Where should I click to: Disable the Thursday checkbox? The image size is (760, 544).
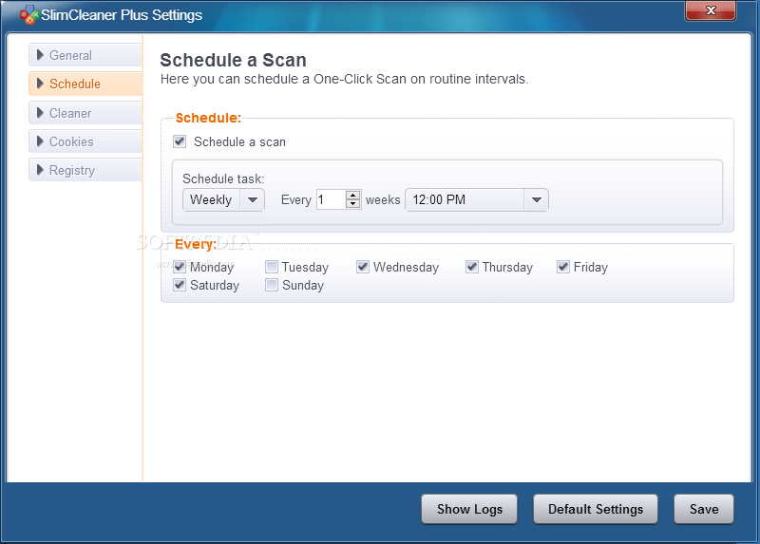472,267
